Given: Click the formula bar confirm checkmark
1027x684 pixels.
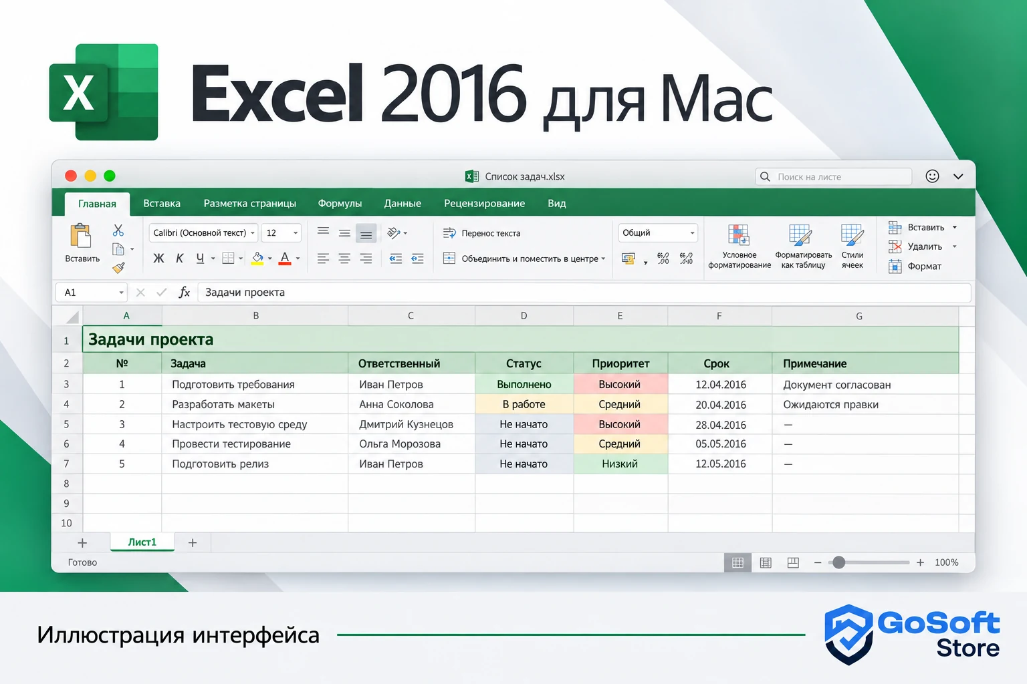Looking at the screenshot, I should [161, 293].
